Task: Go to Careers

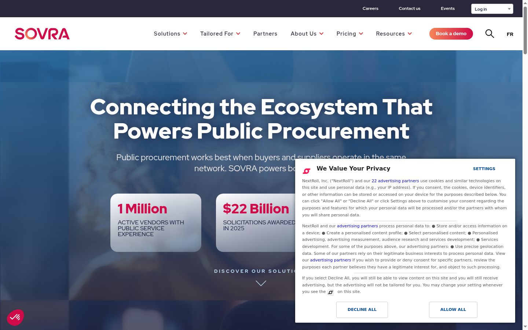Action: (x=370, y=8)
